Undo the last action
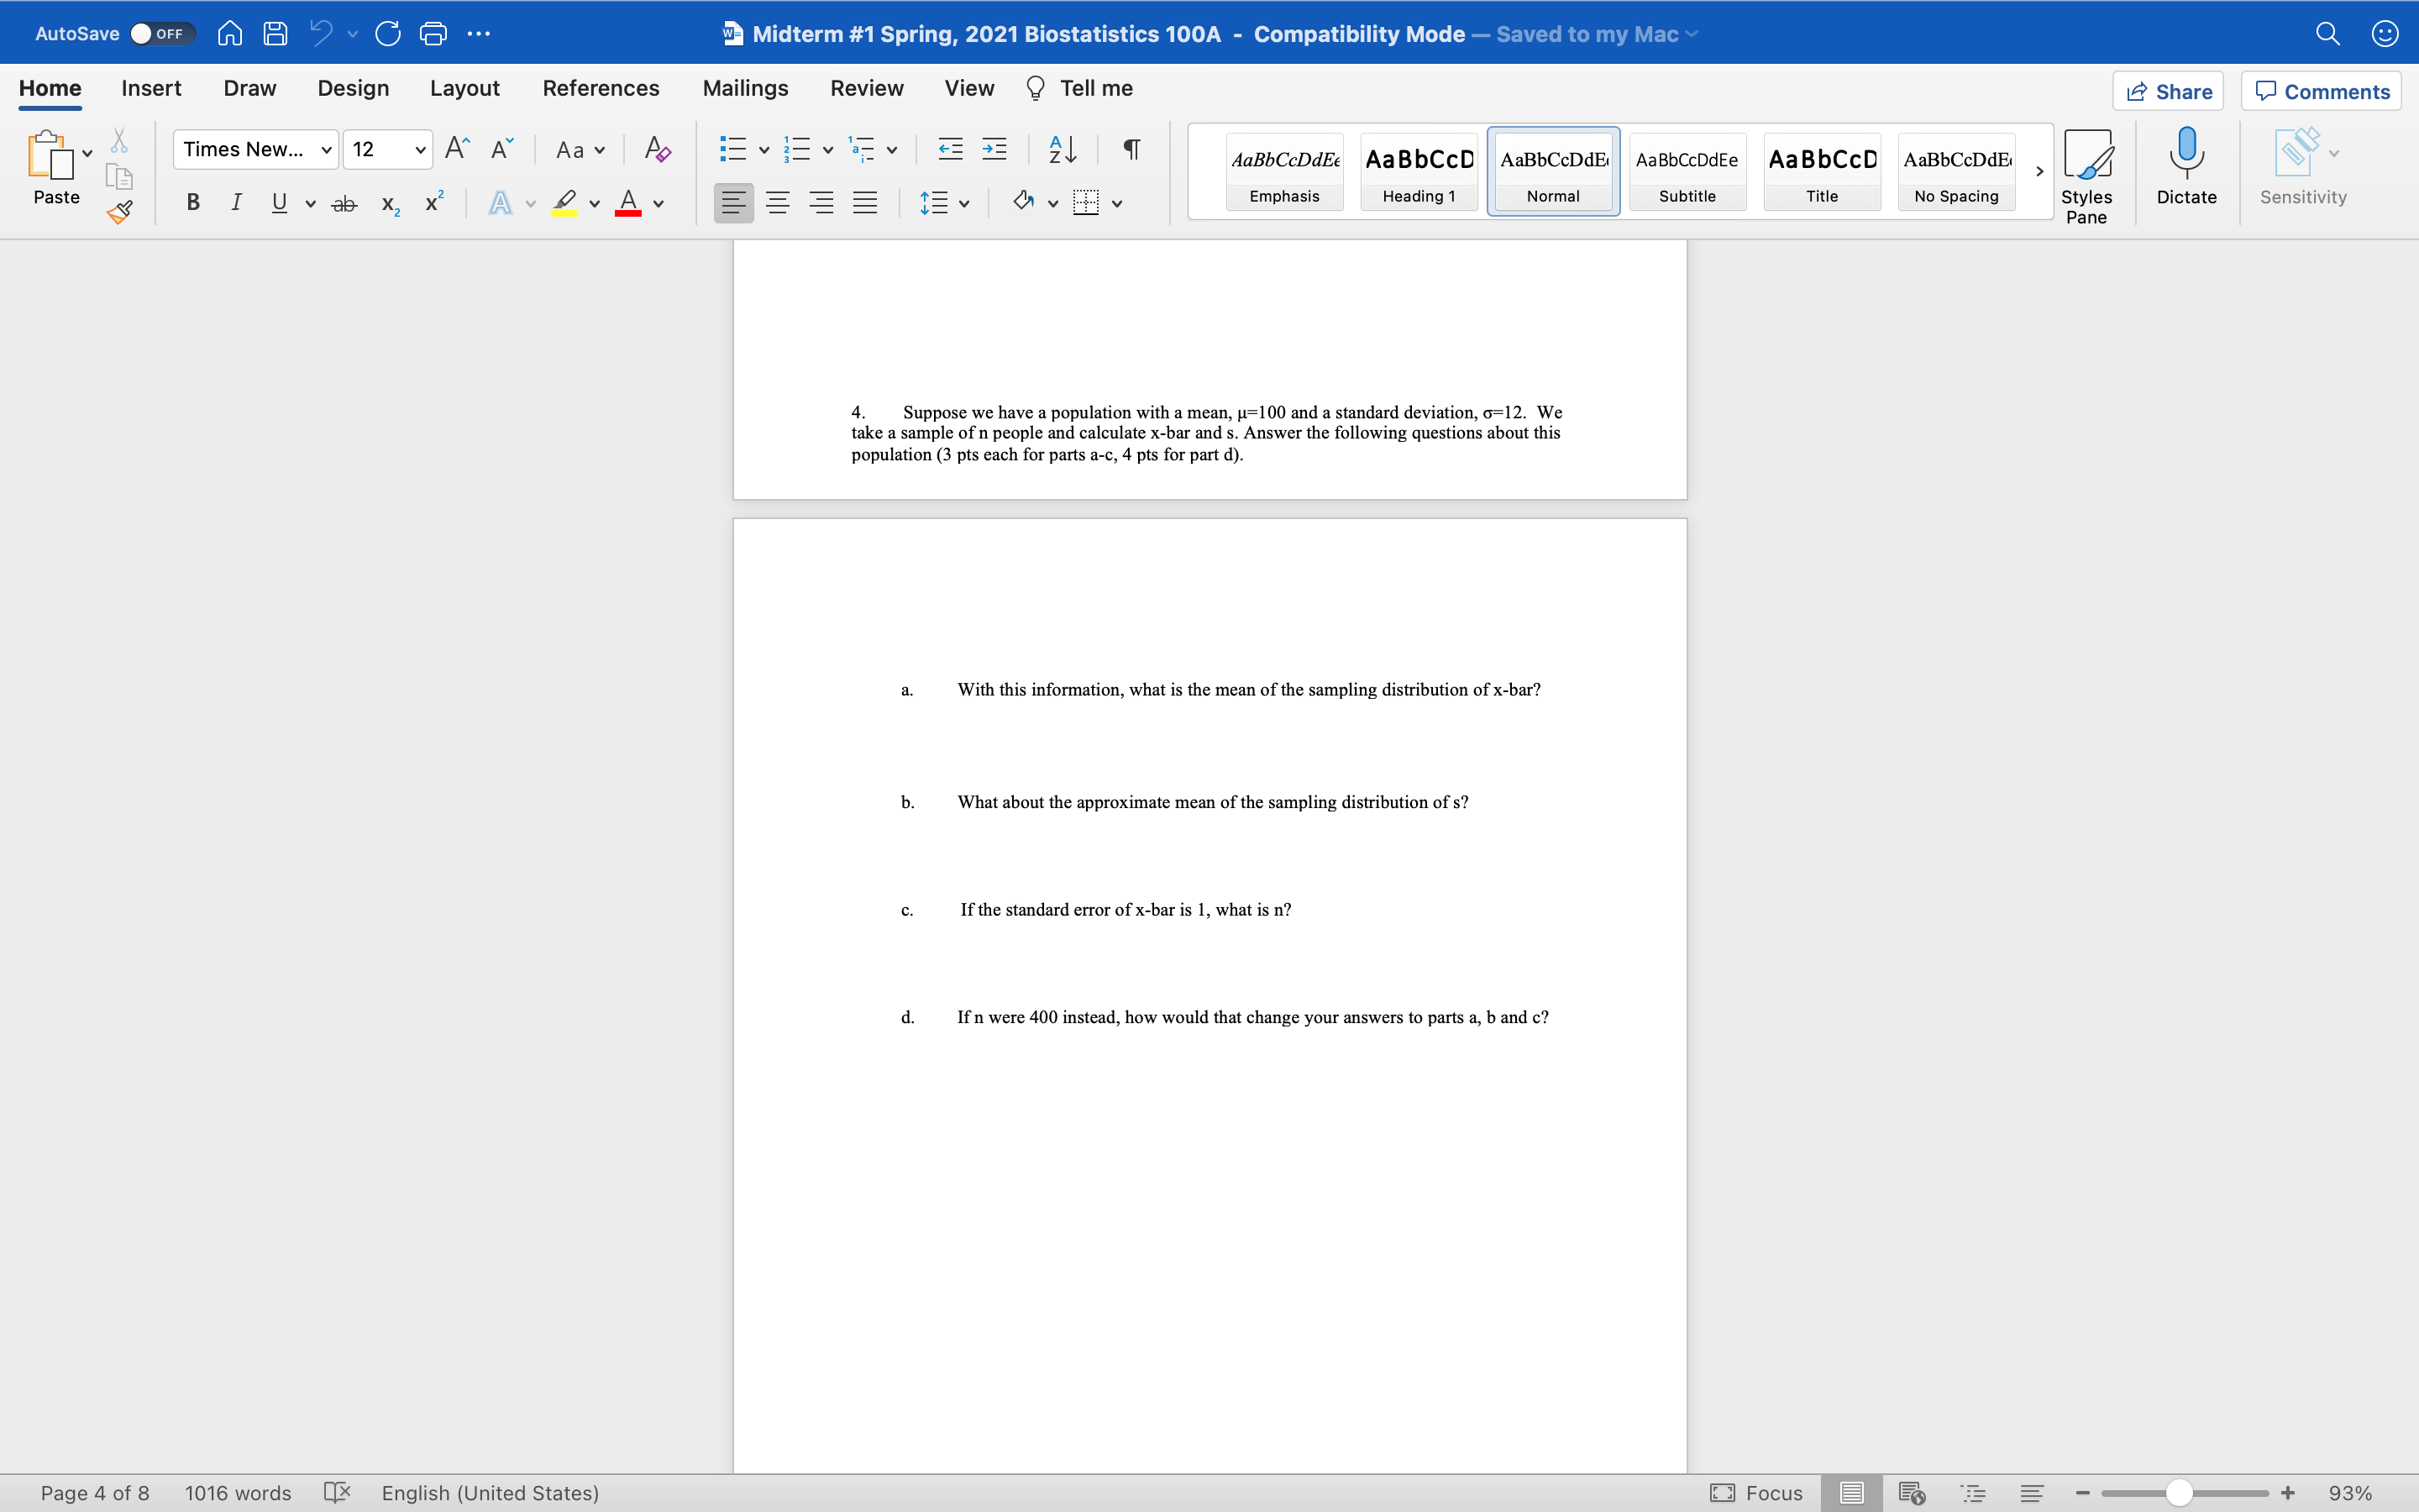This screenshot has height=1512, width=2419. pos(321,34)
